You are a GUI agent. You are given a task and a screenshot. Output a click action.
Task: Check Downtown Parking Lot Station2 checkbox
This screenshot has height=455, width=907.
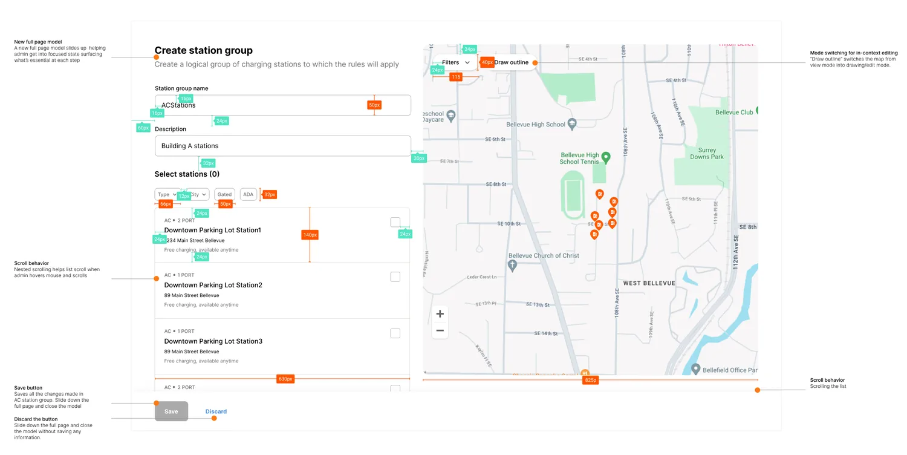pyautogui.click(x=395, y=277)
